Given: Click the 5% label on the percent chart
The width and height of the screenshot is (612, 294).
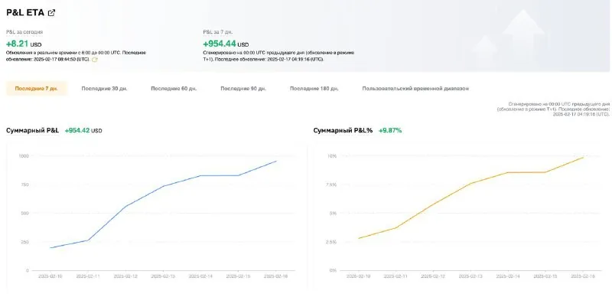Looking at the screenshot, I should pos(334,213).
